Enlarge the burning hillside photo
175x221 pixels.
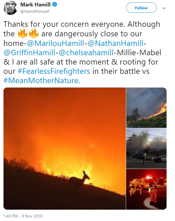(146, 108)
